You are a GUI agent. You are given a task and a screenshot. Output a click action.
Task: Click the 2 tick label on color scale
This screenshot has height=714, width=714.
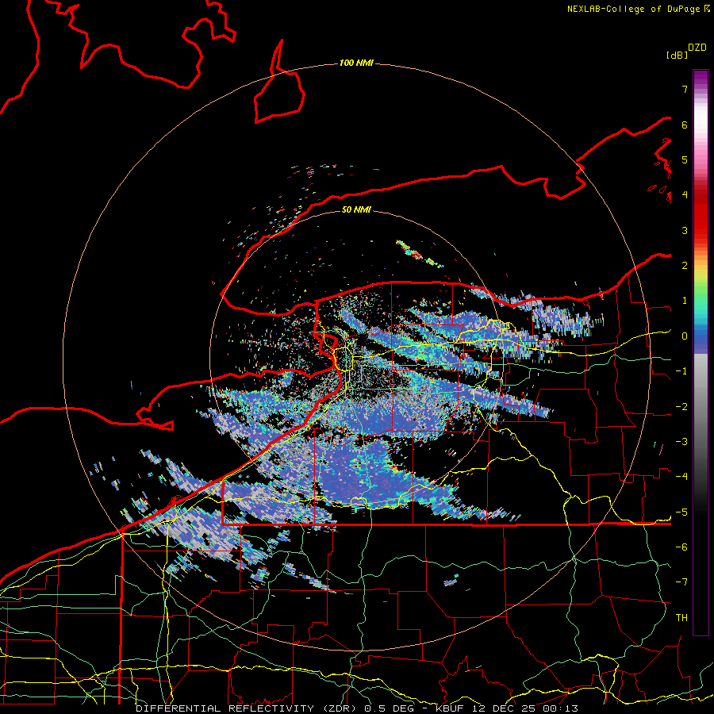685,266
